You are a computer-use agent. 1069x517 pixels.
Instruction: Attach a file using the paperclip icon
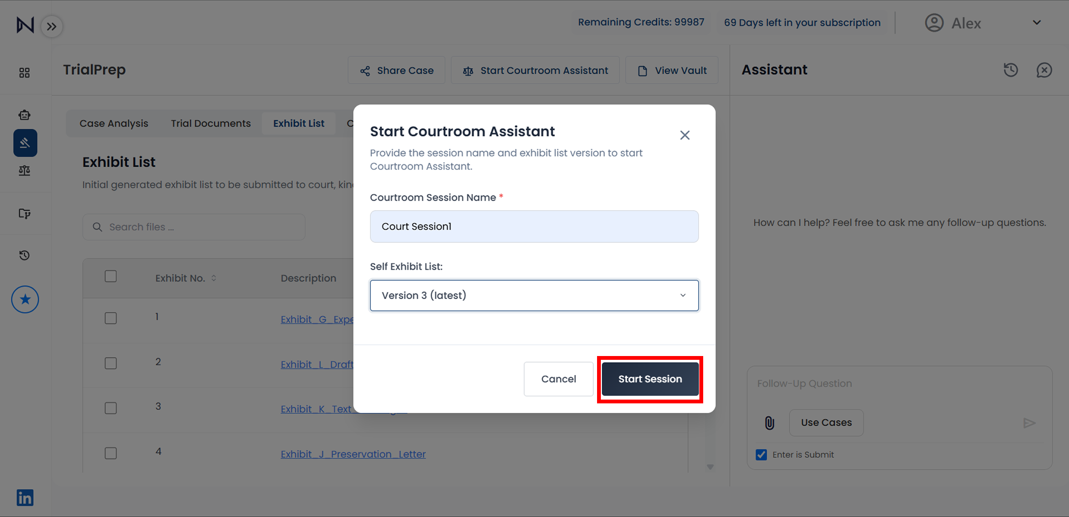(x=769, y=423)
